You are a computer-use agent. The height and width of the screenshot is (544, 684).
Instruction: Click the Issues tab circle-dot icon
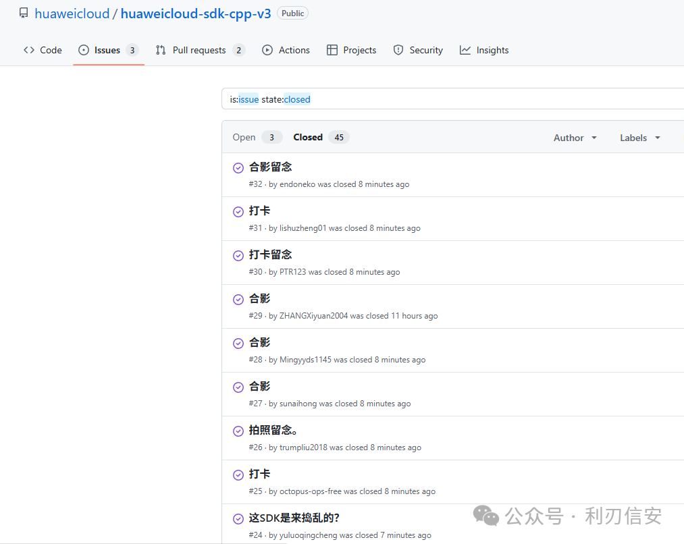[83, 50]
